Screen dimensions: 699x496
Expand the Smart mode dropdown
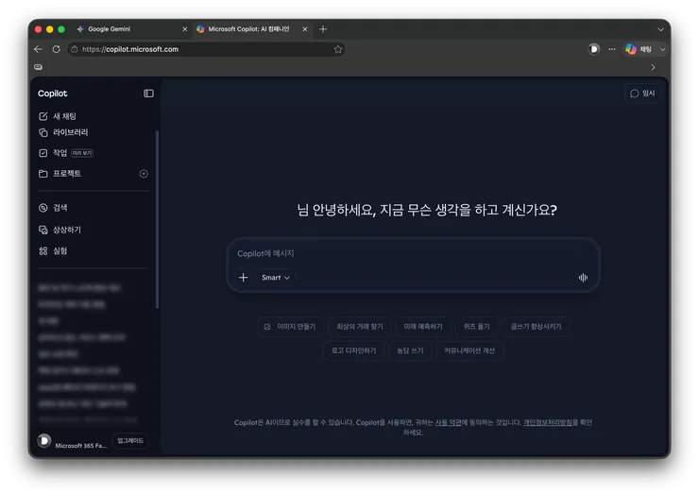pos(276,278)
